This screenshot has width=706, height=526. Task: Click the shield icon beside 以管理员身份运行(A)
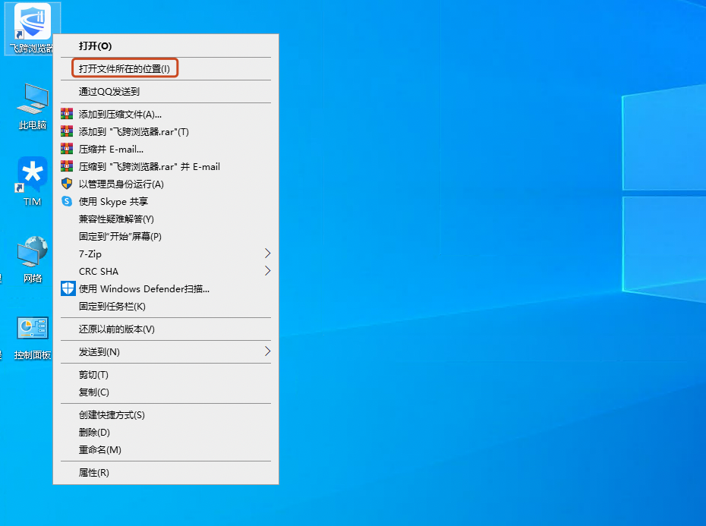click(x=66, y=184)
